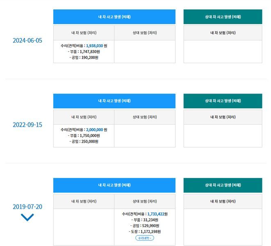Click 상대 차 사고 발생 header for 2019-07-20
271x246 pixels.
pyautogui.click(x=223, y=185)
